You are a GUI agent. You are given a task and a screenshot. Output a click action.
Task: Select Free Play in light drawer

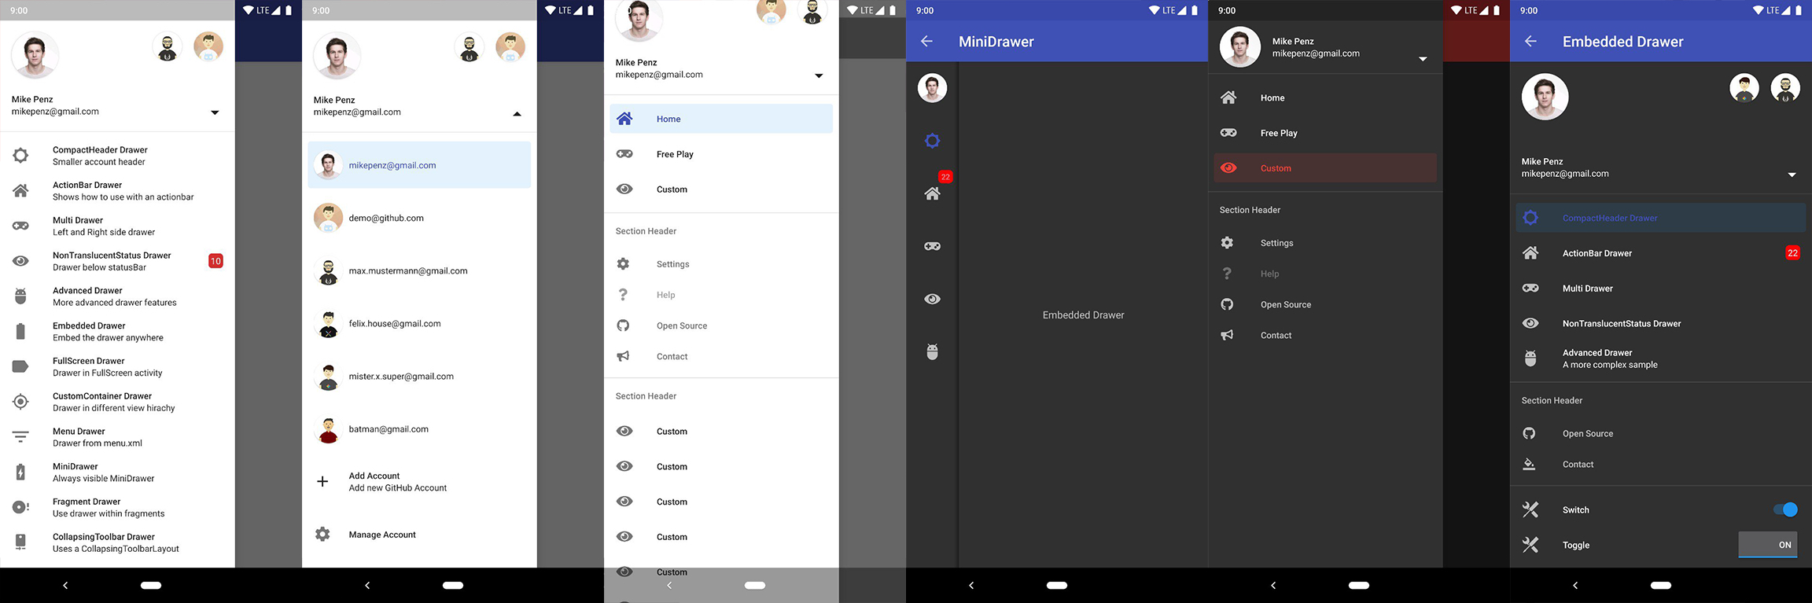tap(721, 154)
